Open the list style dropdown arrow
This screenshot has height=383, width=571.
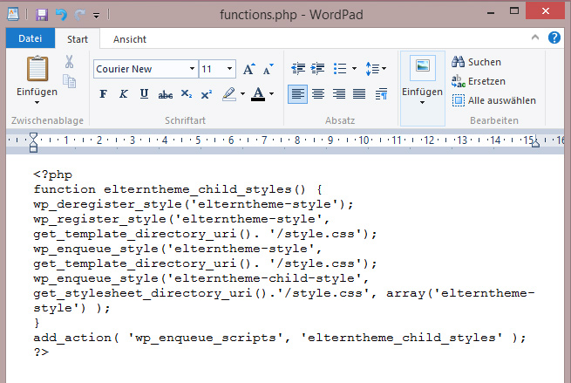(x=354, y=68)
